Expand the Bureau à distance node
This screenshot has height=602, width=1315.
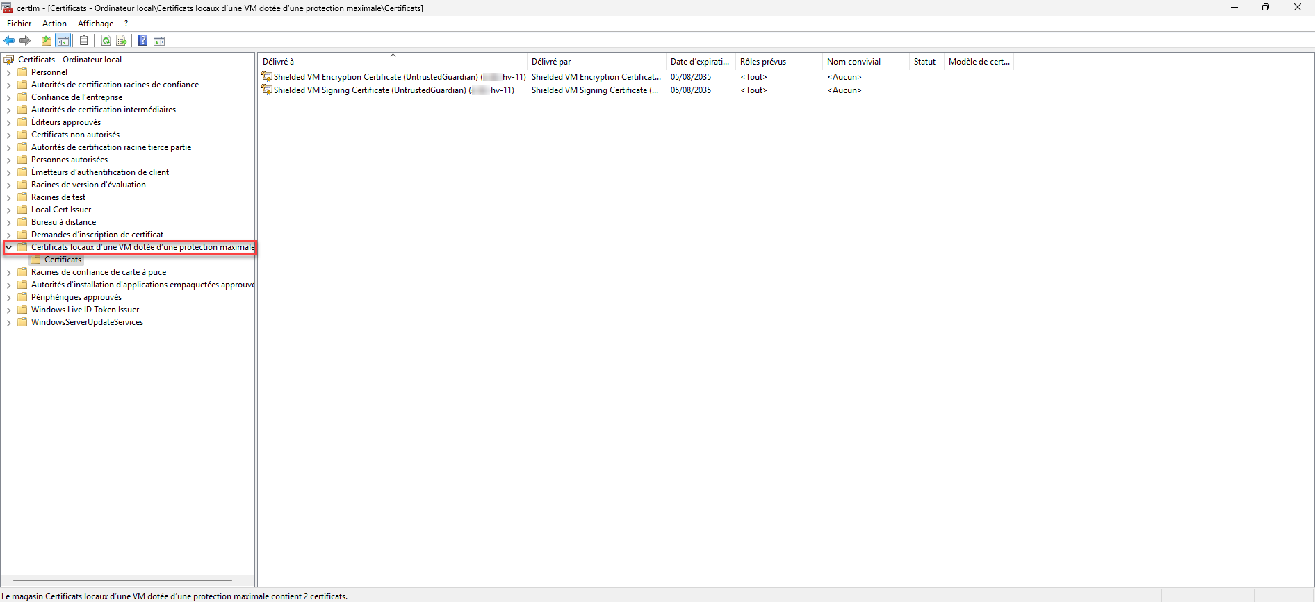[x=8, y=222]
